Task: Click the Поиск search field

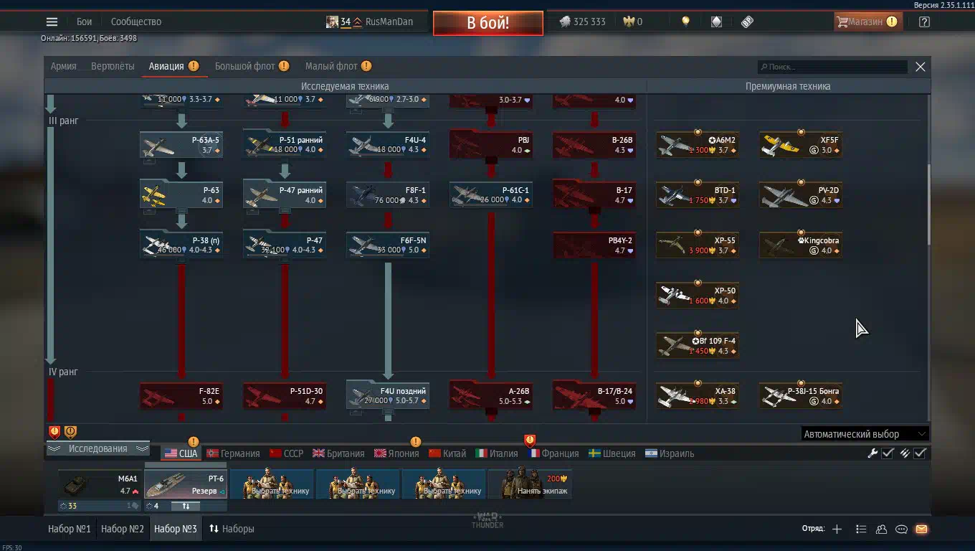Action: click(832, 67)
